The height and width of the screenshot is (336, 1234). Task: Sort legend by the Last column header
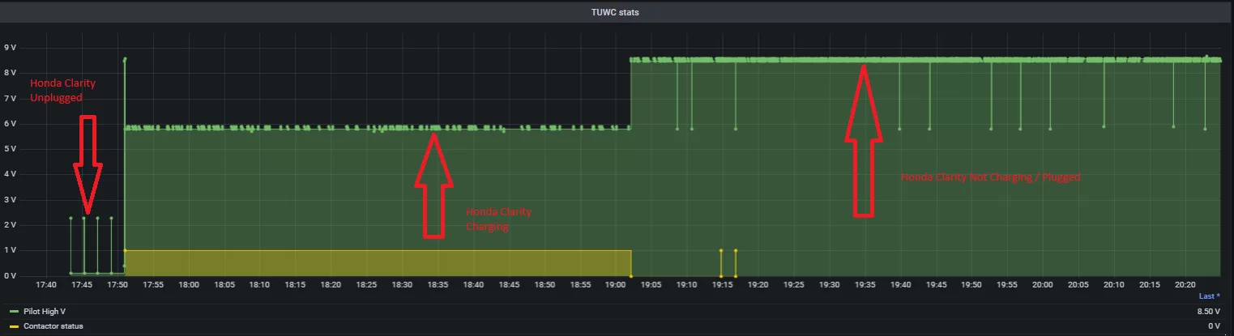tap(1208, 296)
